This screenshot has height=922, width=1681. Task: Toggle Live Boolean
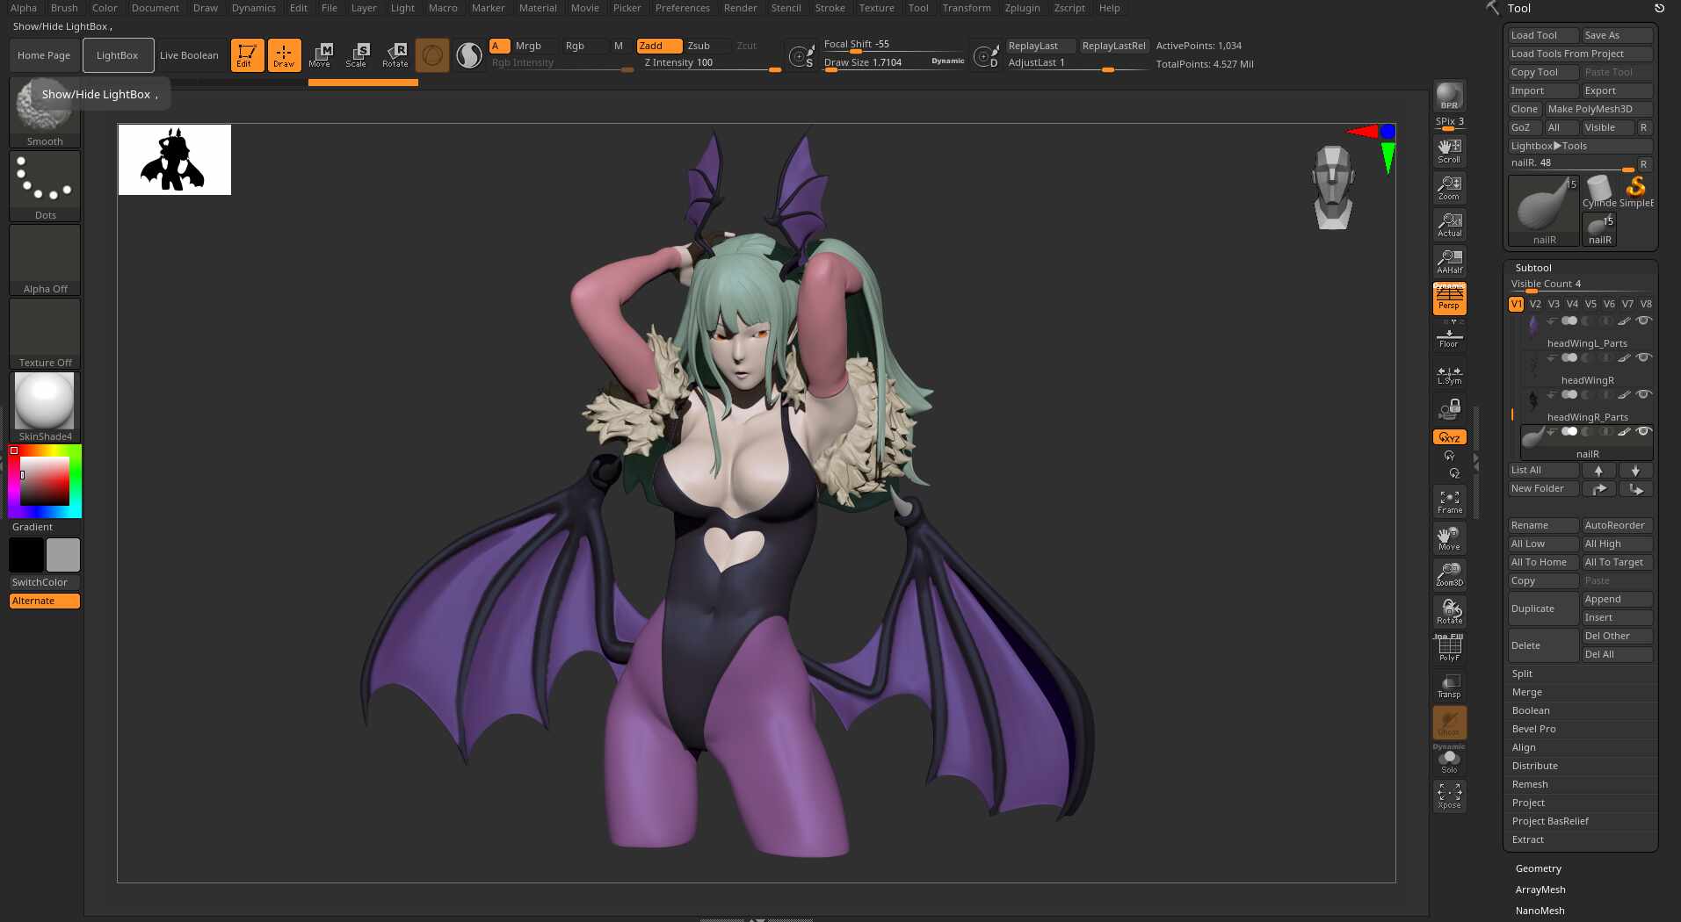(x=189, y=55)
